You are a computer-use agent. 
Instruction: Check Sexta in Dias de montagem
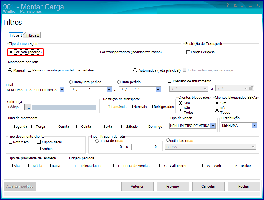click(x=101, y=126)
